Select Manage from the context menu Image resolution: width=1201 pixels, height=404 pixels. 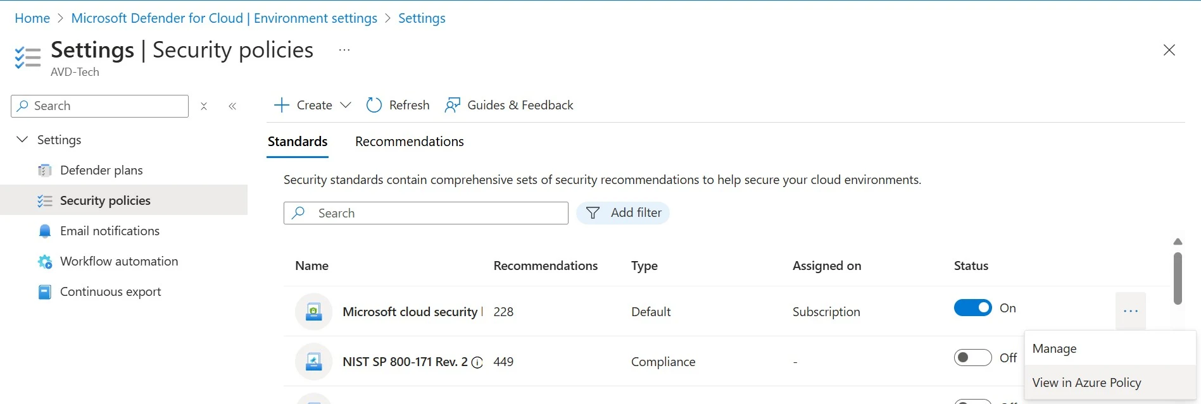[x=1054, y=348]
